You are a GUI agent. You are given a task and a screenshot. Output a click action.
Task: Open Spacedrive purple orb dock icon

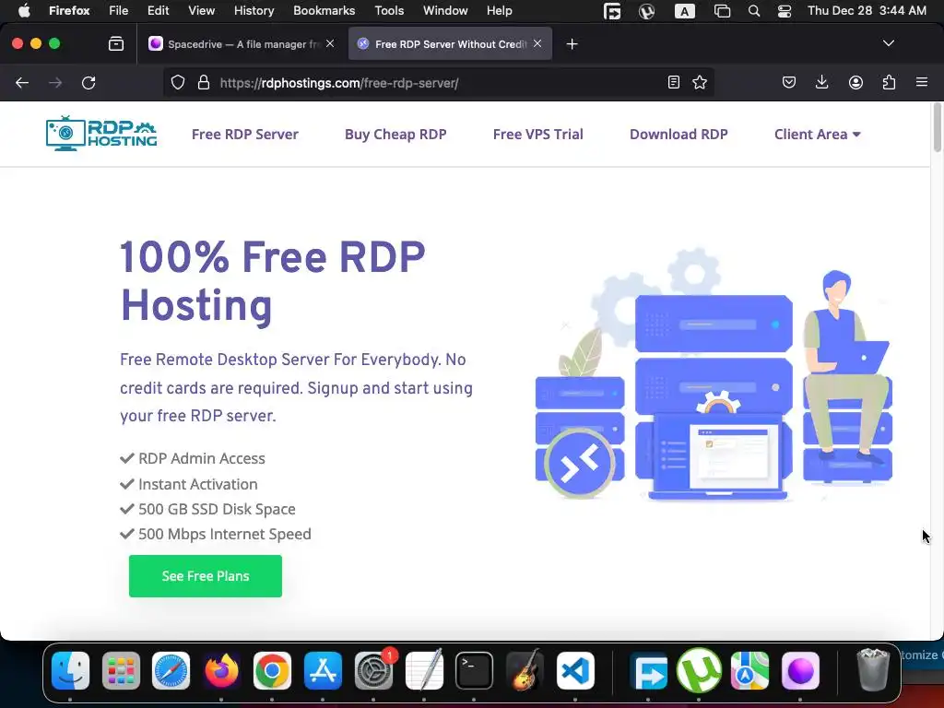[800, 671]
